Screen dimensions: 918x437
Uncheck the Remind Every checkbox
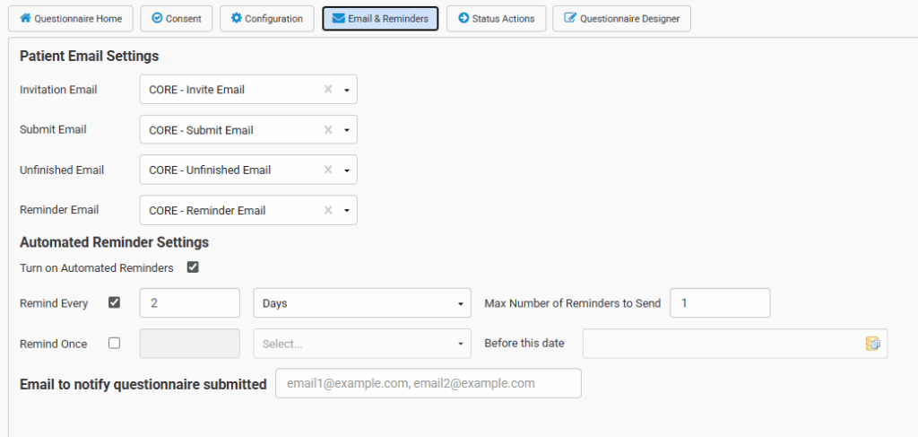[x=114, y=302]
